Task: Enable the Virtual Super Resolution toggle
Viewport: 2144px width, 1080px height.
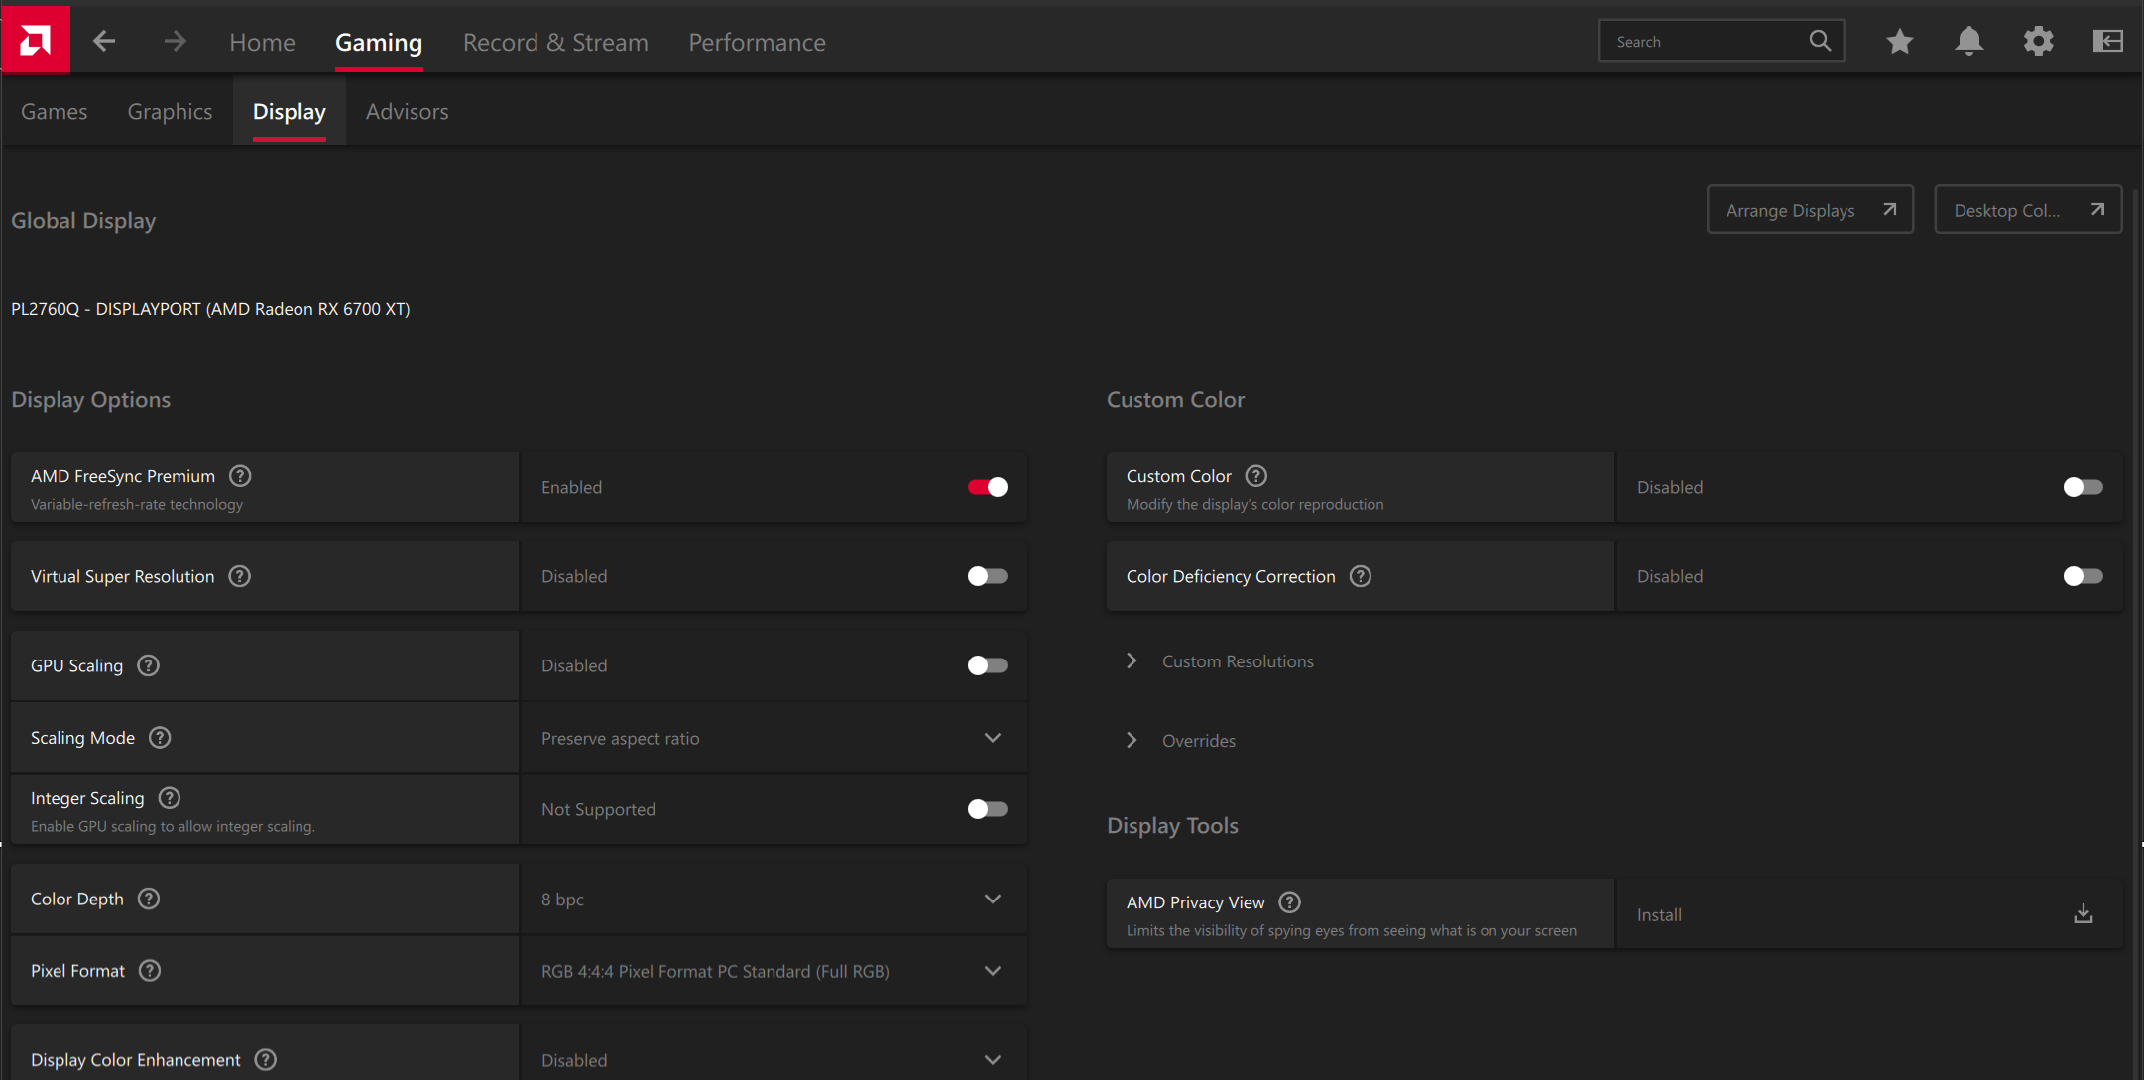Action: pos(987,576)
